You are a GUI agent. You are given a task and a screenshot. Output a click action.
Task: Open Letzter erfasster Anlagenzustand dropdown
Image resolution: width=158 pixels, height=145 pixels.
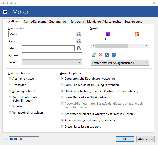pyautogui.click(x=120, y=63)
